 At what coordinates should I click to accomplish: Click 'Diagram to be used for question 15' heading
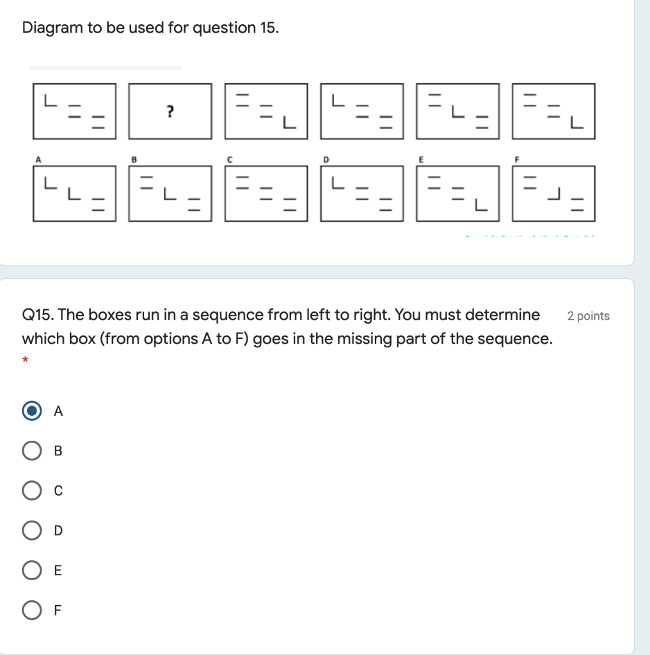click(x=150, y=28)
